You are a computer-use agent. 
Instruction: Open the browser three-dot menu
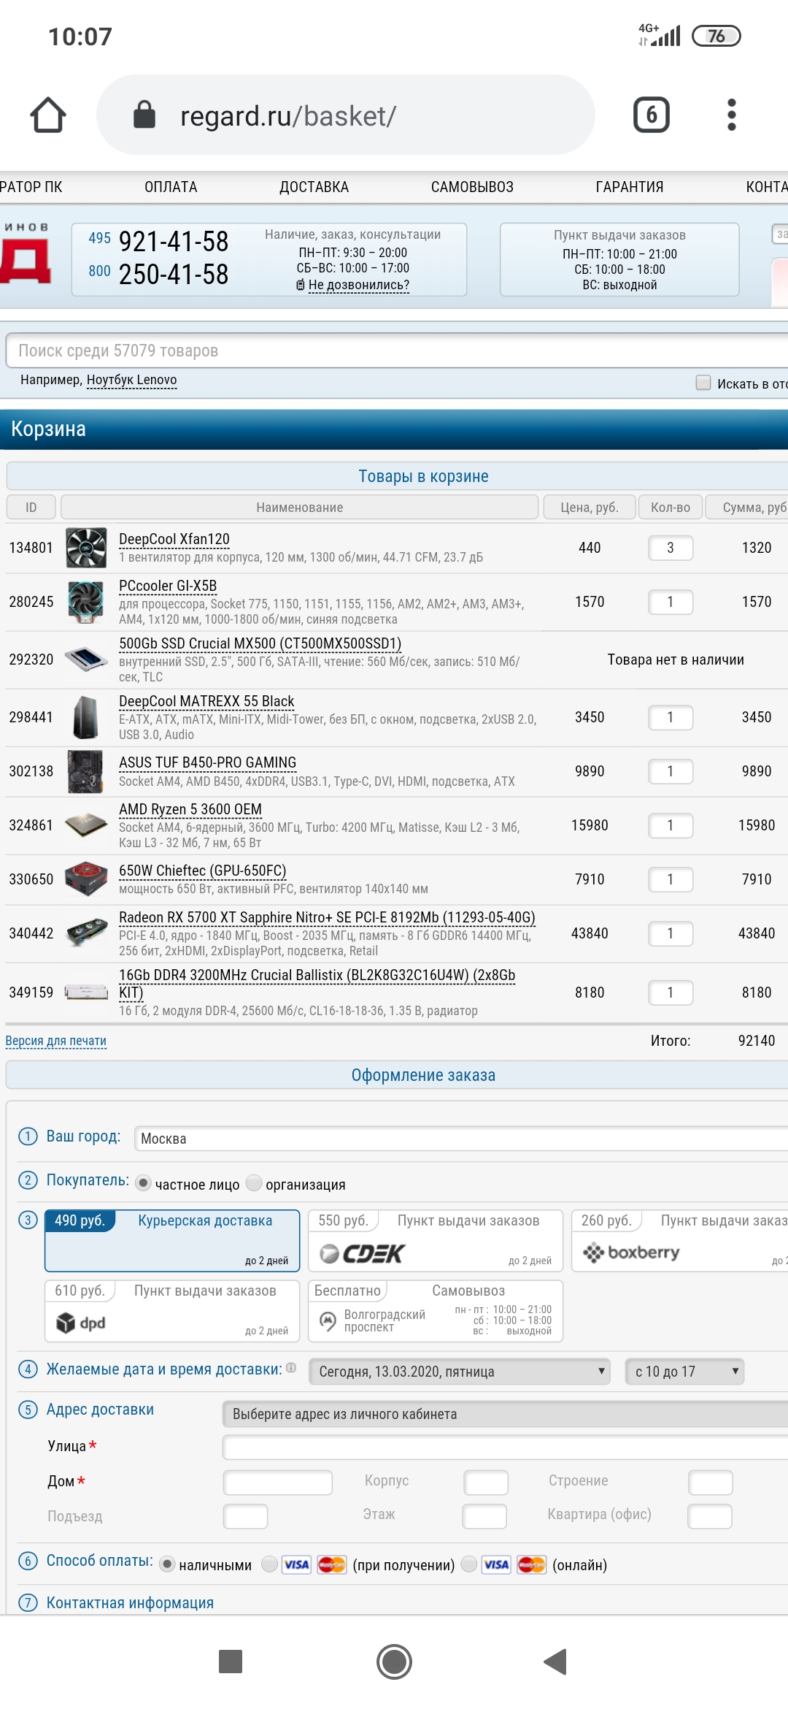(732, 115)
